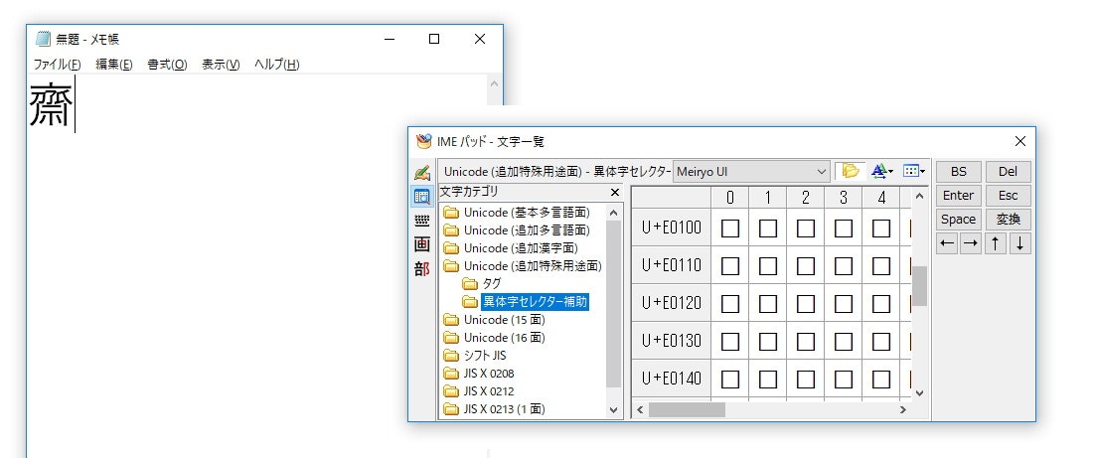Click right arrow of grid horizontal scrollbar
Viewport: 1095px width, 458px height.
[903, 410]
